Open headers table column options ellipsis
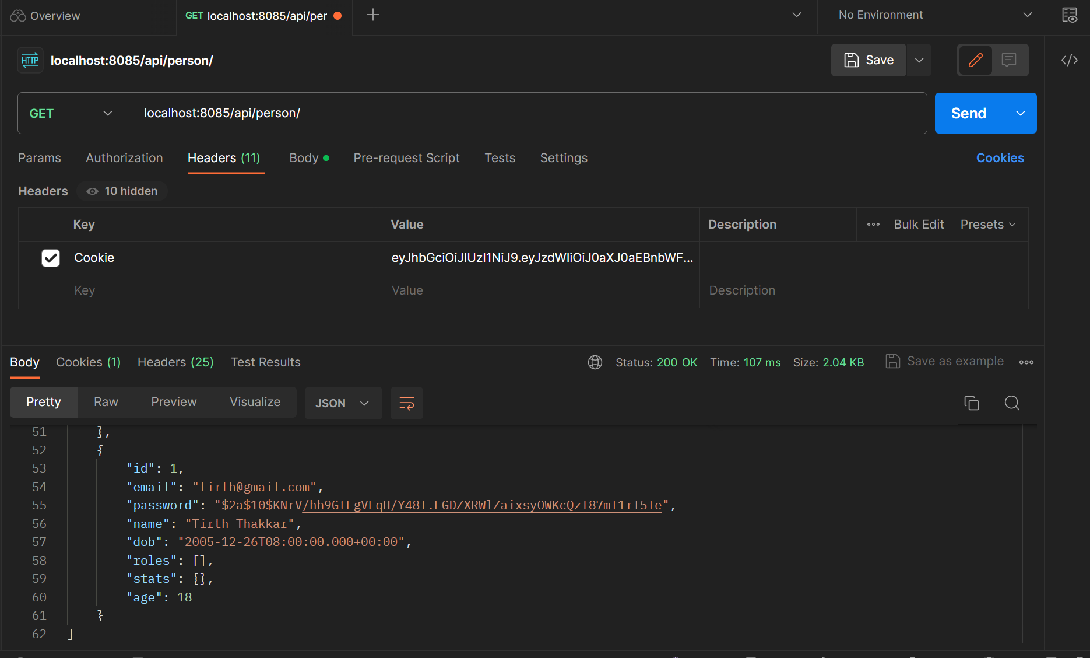Image resolution: width=1090 pixels, height=658 pixels. point(873,225)
